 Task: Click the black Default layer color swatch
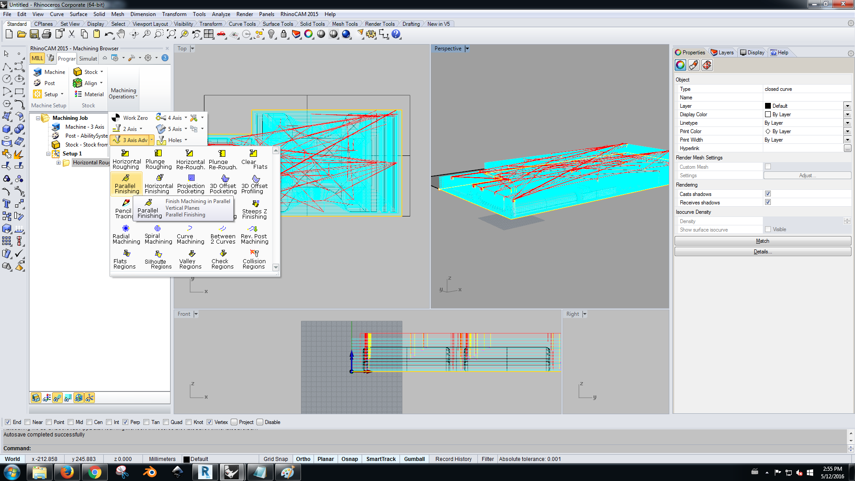[x=768, y=106]
